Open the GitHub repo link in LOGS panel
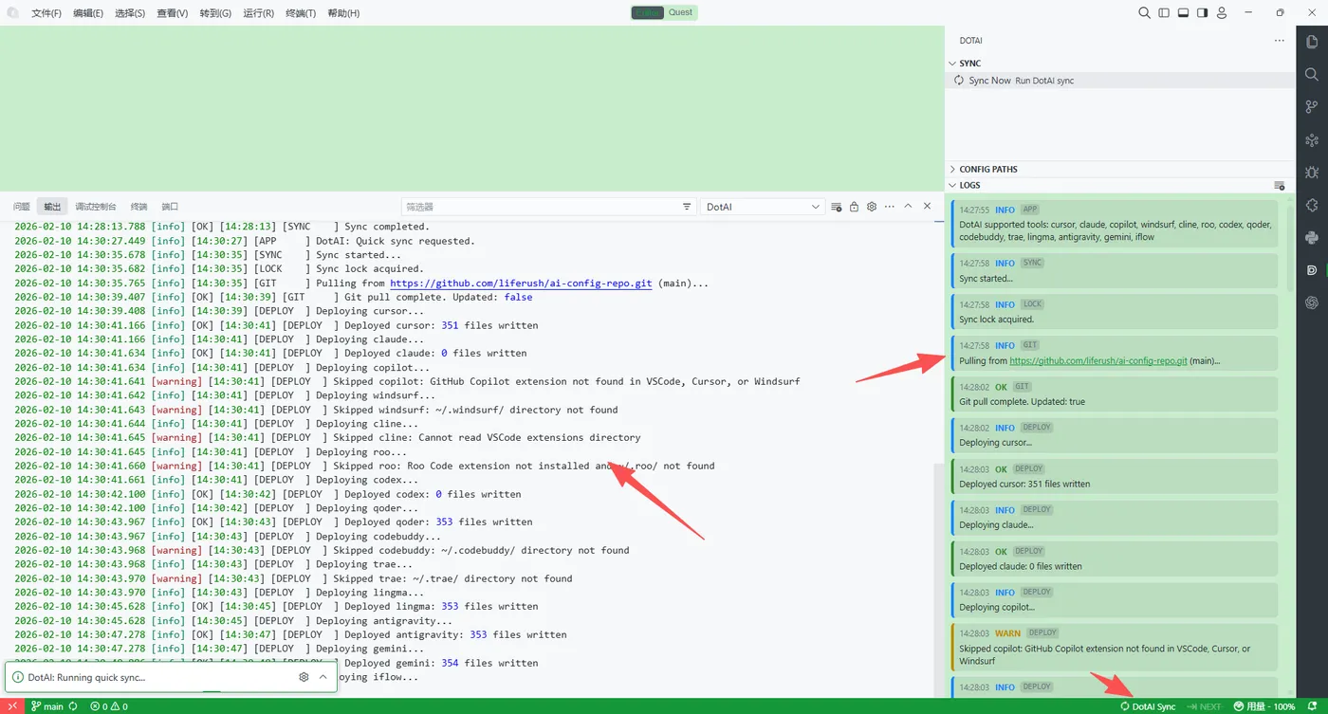The height and width of the screenshot is (714, 1328). (1097, 361)
